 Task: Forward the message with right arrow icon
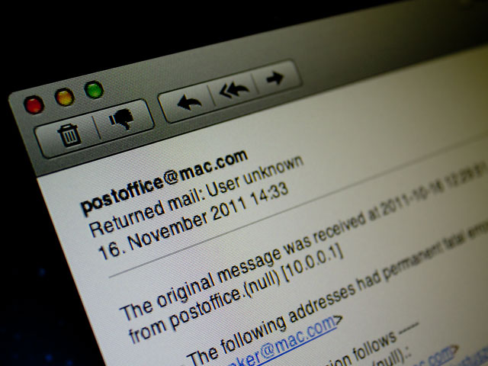click(x=275, y=78)
